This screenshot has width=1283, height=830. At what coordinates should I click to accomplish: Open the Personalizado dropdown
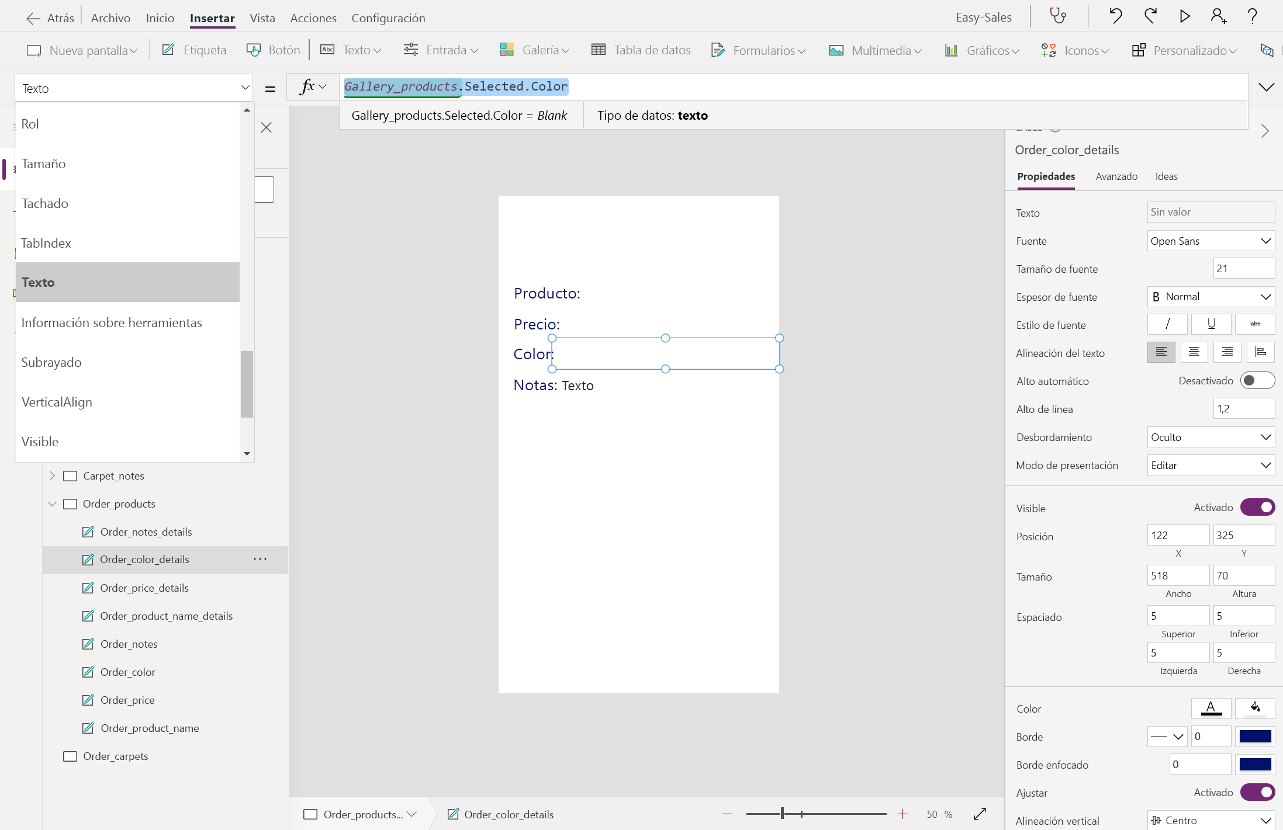point(1185,50)
